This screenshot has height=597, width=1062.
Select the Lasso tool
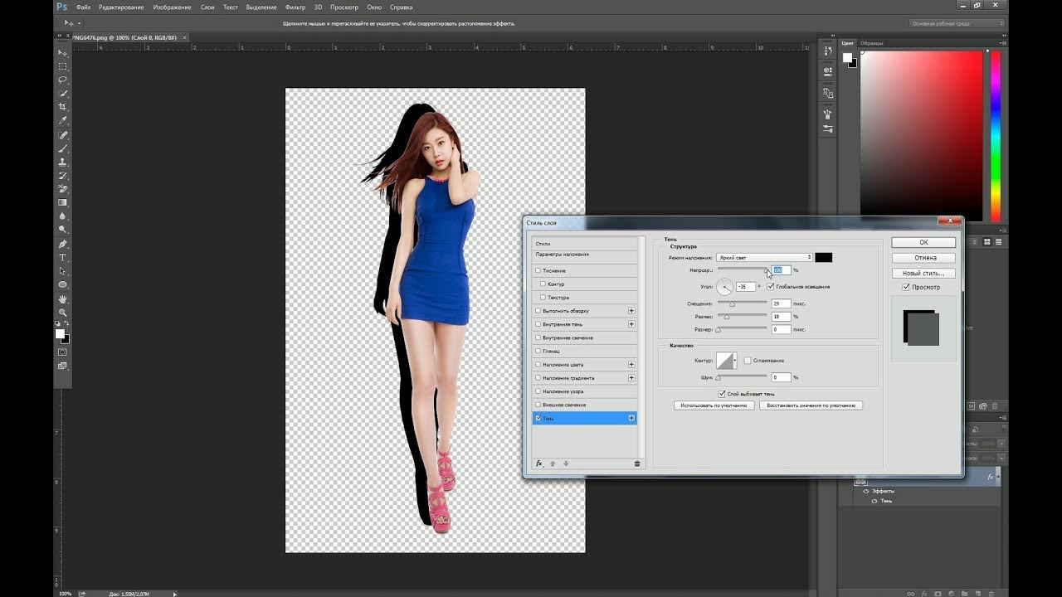pos(63,80)
